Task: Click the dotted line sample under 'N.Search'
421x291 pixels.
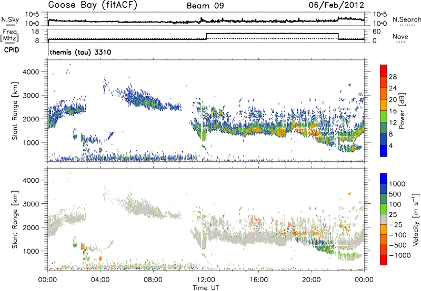Action: pos(407,25)
